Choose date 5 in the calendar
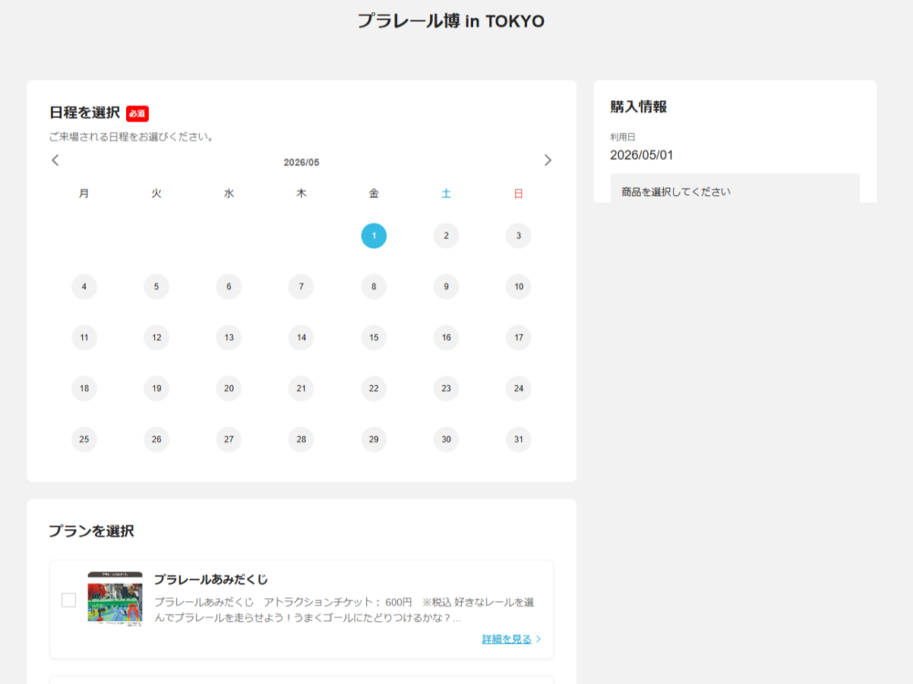Viewport: 913px width, 684px height. point(157,286)
